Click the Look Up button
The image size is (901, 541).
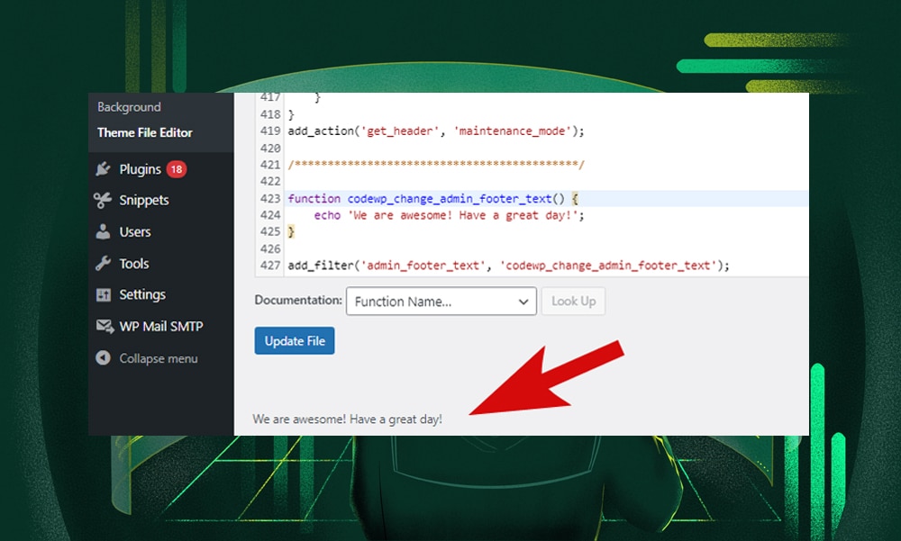coord(573,302)
